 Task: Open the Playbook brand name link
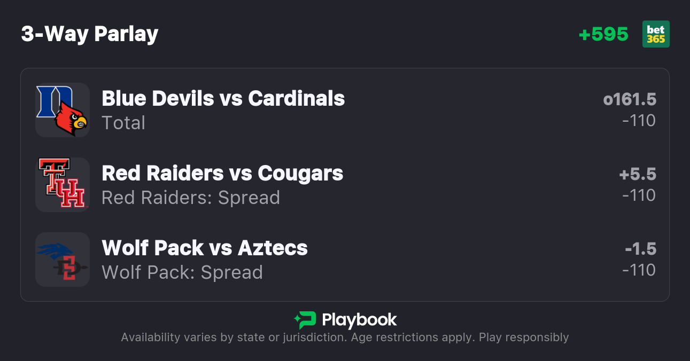[x=359, y=320]
